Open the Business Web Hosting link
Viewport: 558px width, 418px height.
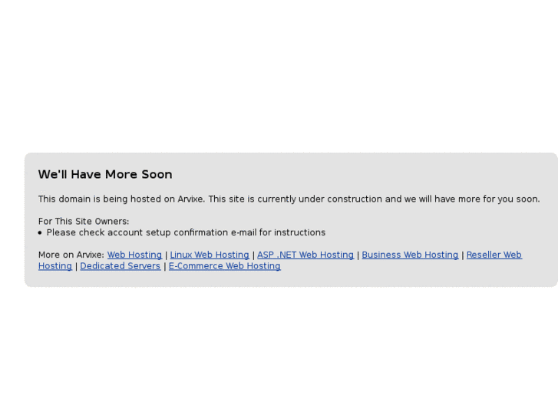tap(410, 255)
